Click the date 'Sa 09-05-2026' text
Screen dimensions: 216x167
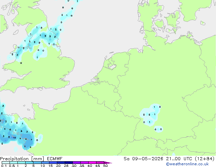click(x=143, y=159)
